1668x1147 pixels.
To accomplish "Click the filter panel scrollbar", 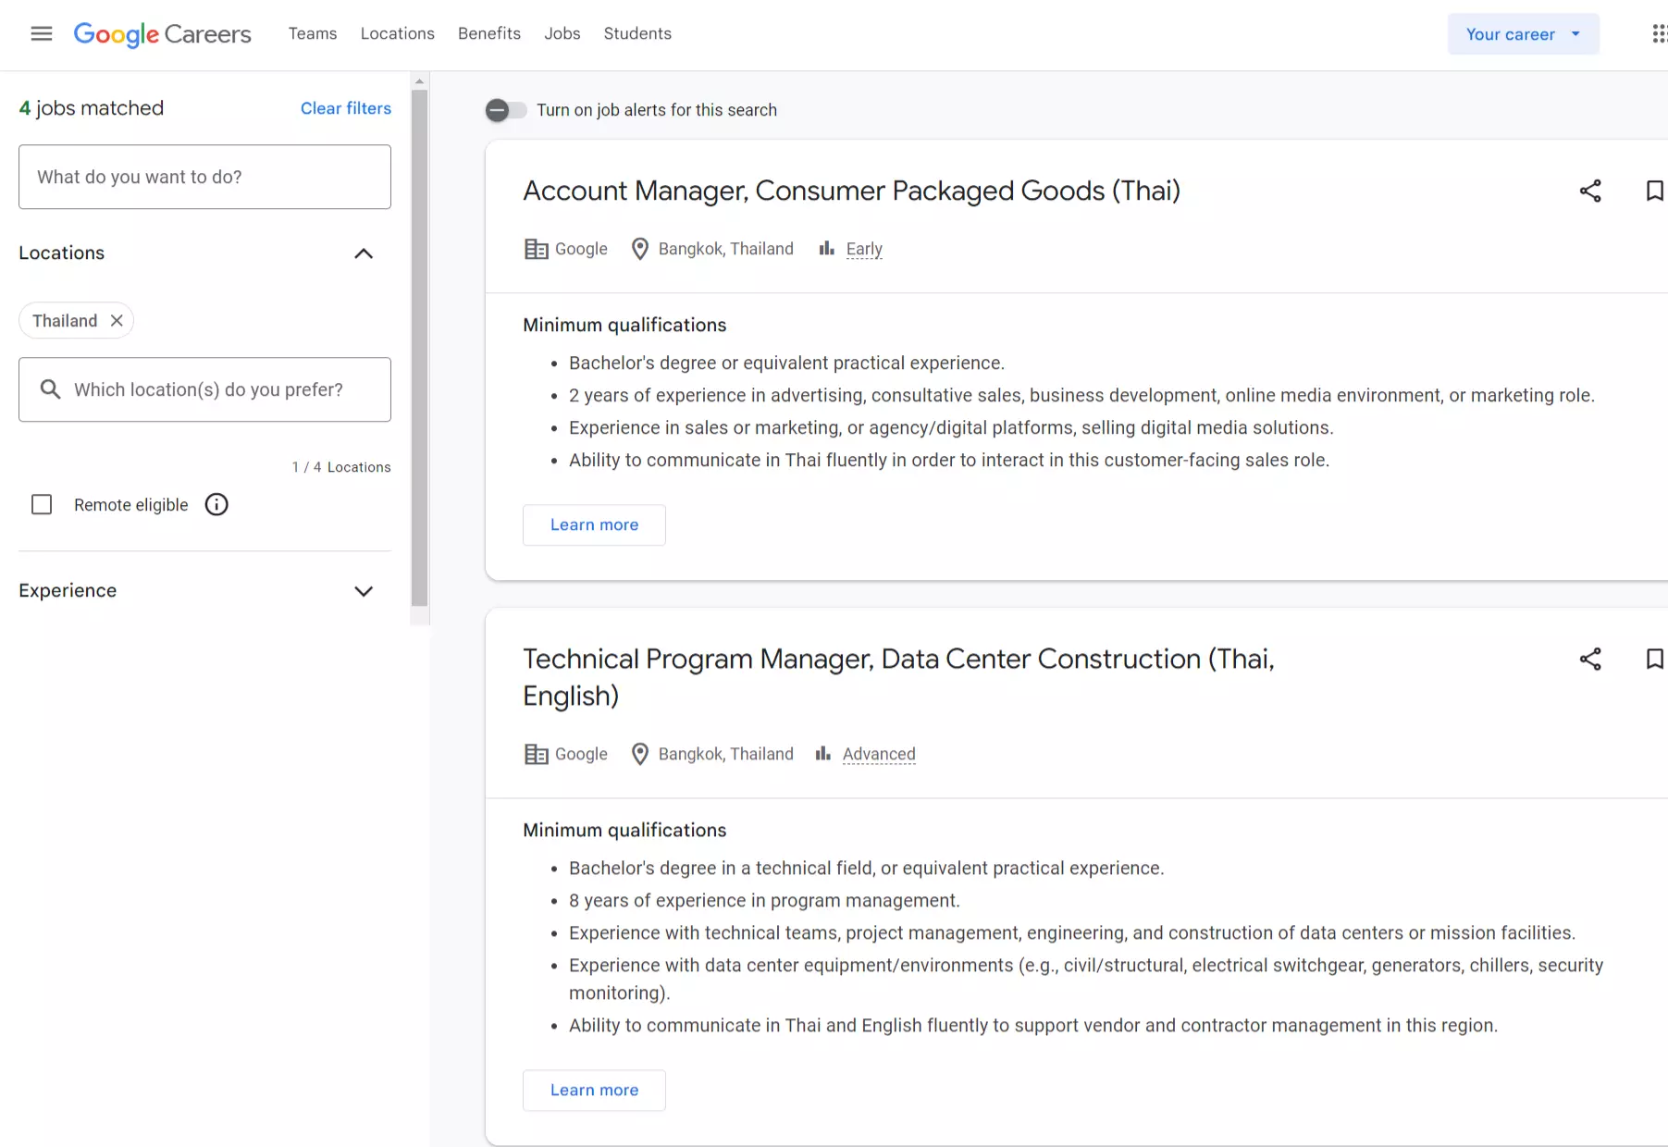I will pyautogui.click(x=420, y=348).
